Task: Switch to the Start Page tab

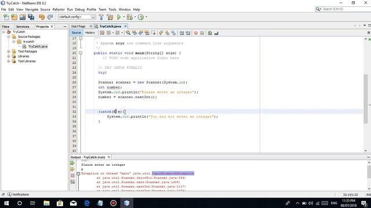Action: click(x=78, y=27)
